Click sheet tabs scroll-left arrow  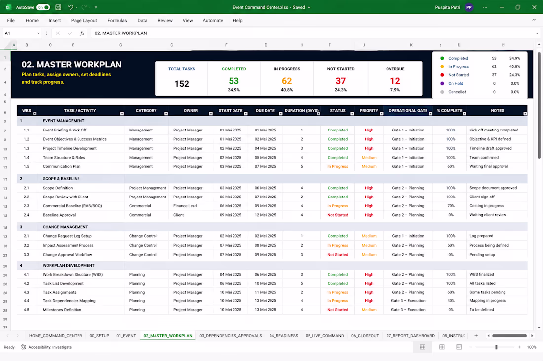pos(7,336)
